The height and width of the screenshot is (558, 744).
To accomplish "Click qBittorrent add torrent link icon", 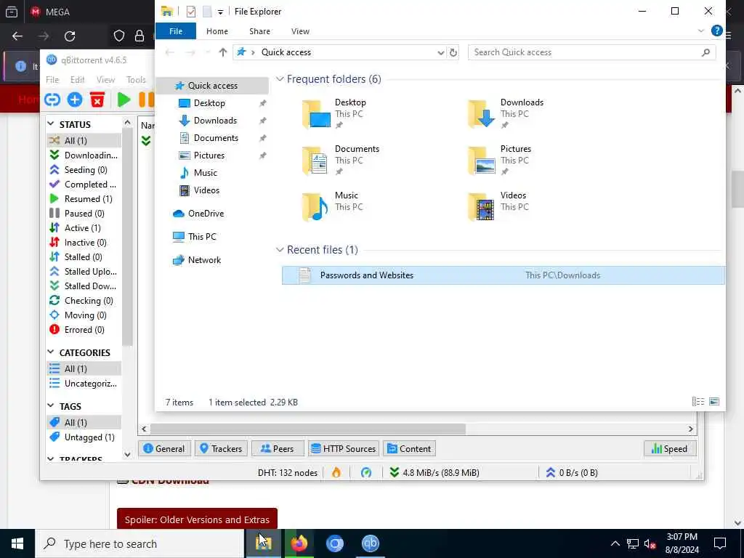I will point(52,100).
